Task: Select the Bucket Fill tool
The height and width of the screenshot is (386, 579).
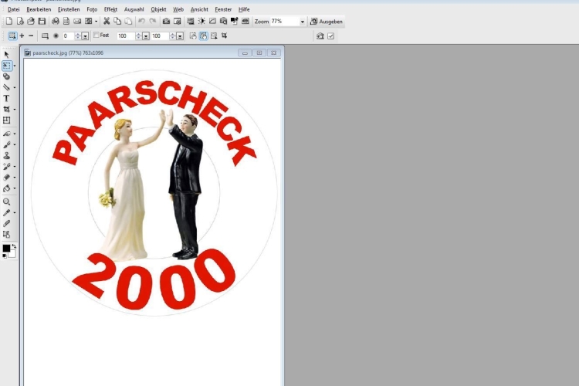Action: tap(6, 188)
